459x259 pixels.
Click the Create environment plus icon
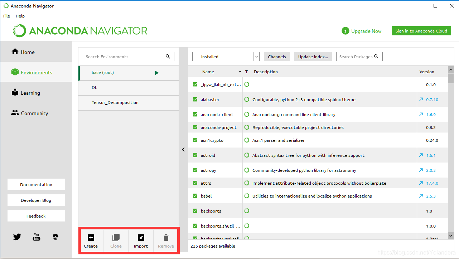tap(91, 238)
